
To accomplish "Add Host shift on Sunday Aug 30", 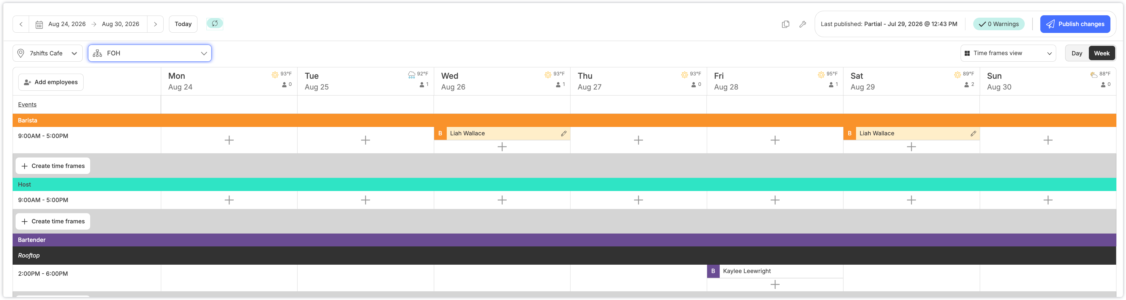I will [x=1048, y=200].
